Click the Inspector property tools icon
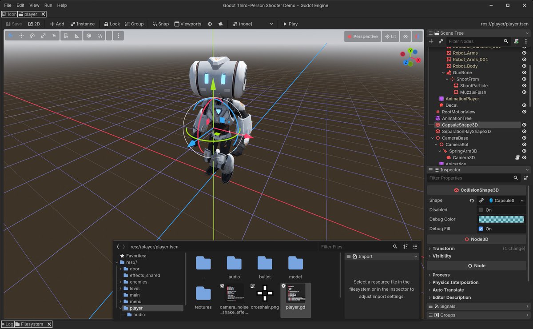This screenshot has height=329, width=533. coord(526,178)
